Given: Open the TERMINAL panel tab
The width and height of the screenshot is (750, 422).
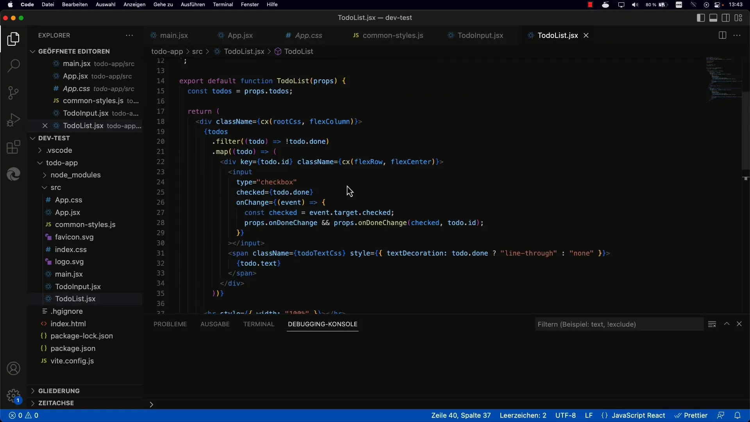Looking at the screenshot, I should coord(259,324).
